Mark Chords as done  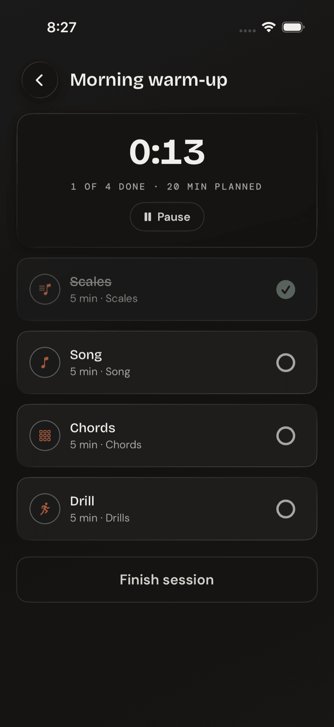click(286, 436)
